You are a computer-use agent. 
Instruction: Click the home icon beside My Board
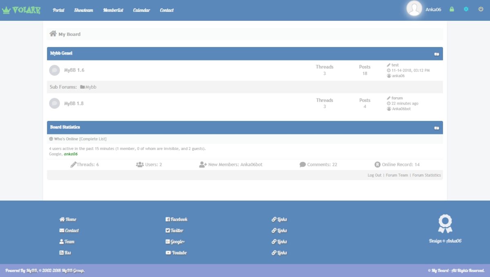tap(53, 34)
